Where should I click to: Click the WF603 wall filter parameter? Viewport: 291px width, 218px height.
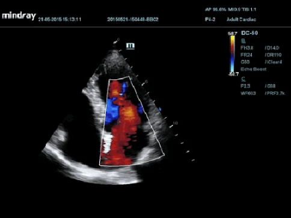(x=248, y=93)
